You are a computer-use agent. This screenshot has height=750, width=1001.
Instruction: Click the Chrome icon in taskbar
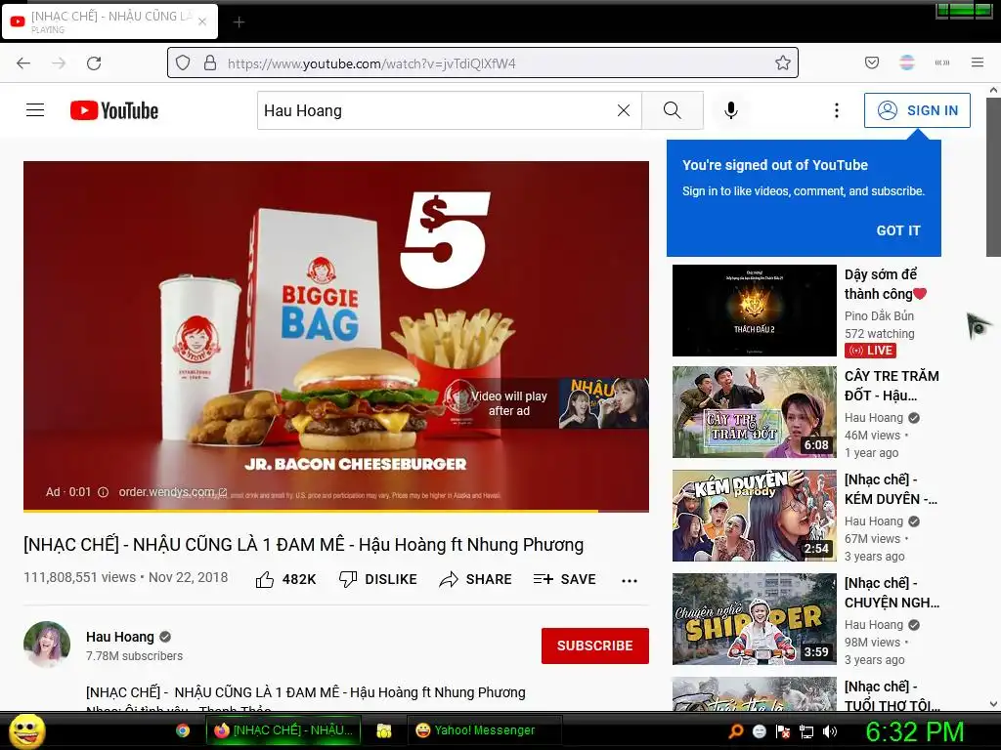[183, 730]
